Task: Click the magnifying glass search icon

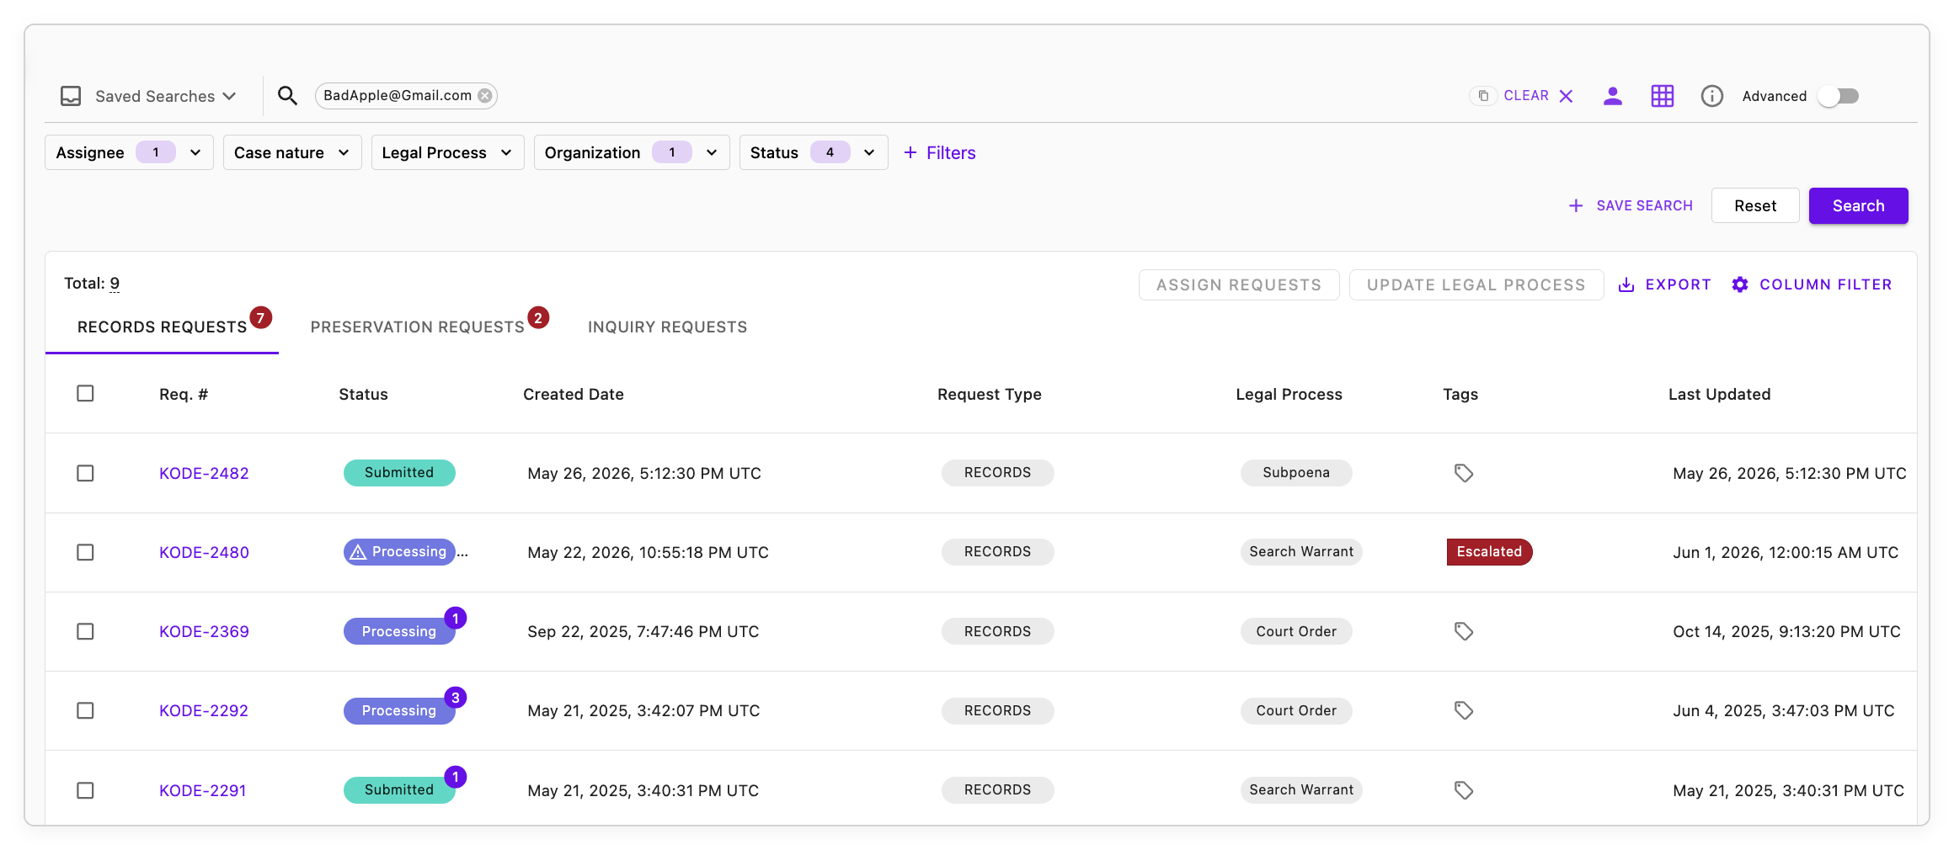Action: click(x=287, y=96)
